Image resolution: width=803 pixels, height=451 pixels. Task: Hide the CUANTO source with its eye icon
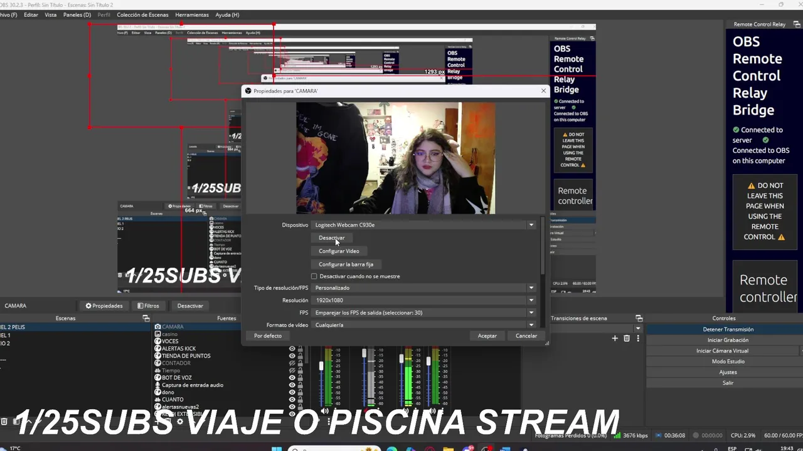point(292,400)
